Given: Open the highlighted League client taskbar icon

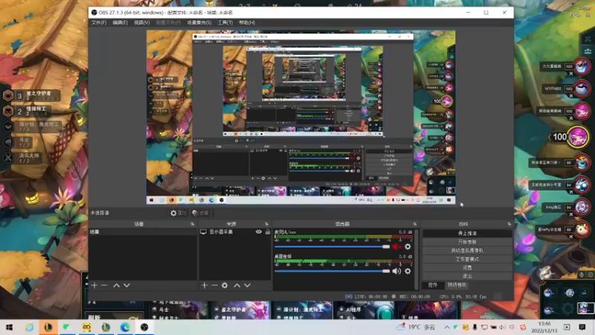Looking at the screenshot, I should pos(48,327).
